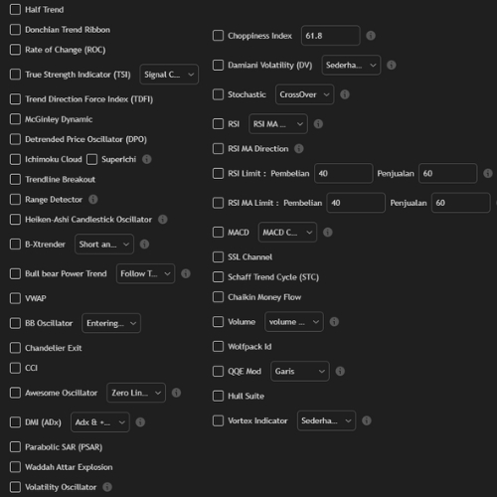Click RSI MA Limit Pembelian field
The width and height of the screenshot is (497, 497).
pos(356,203)
